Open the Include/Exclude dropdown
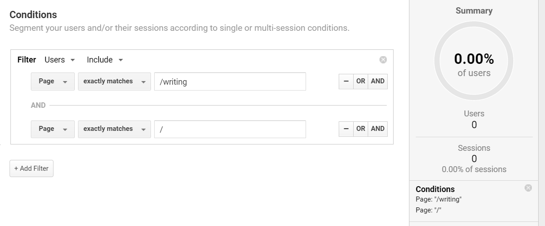 tap(105, 60)
